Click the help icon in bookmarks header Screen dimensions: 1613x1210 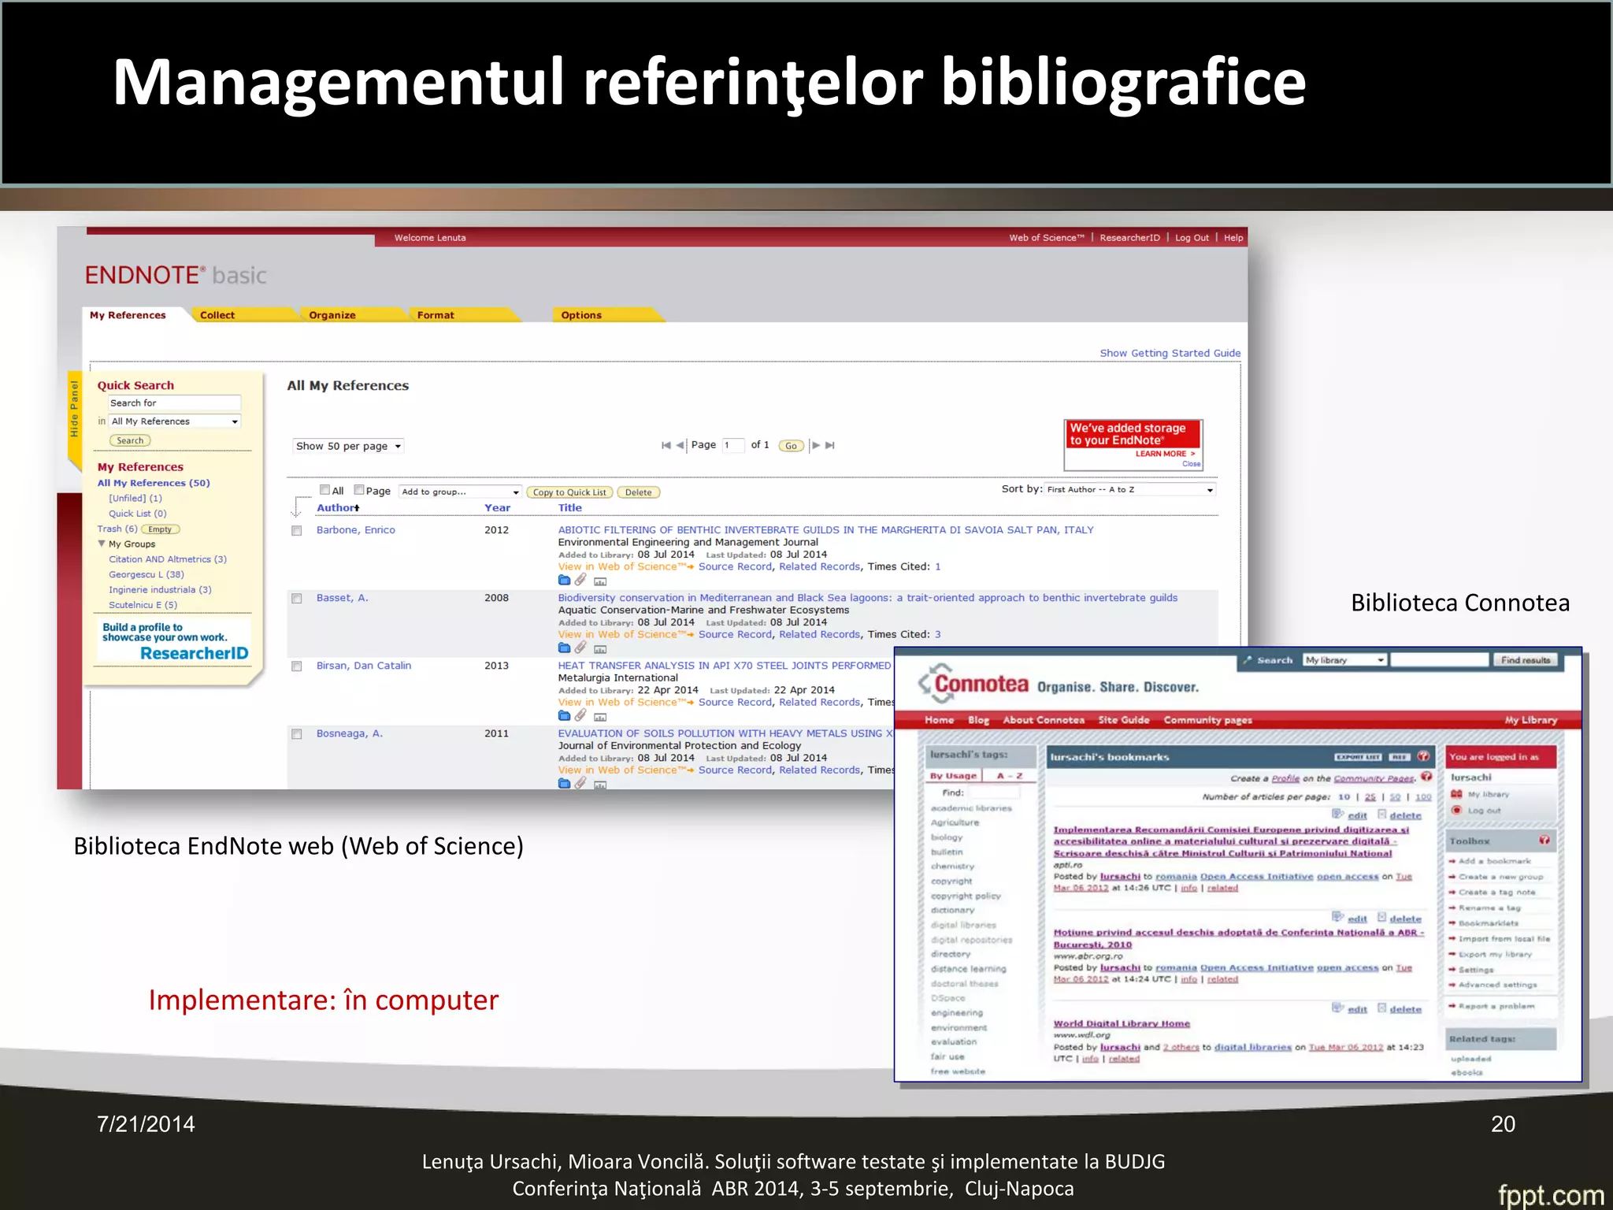tap(1423, 756)
